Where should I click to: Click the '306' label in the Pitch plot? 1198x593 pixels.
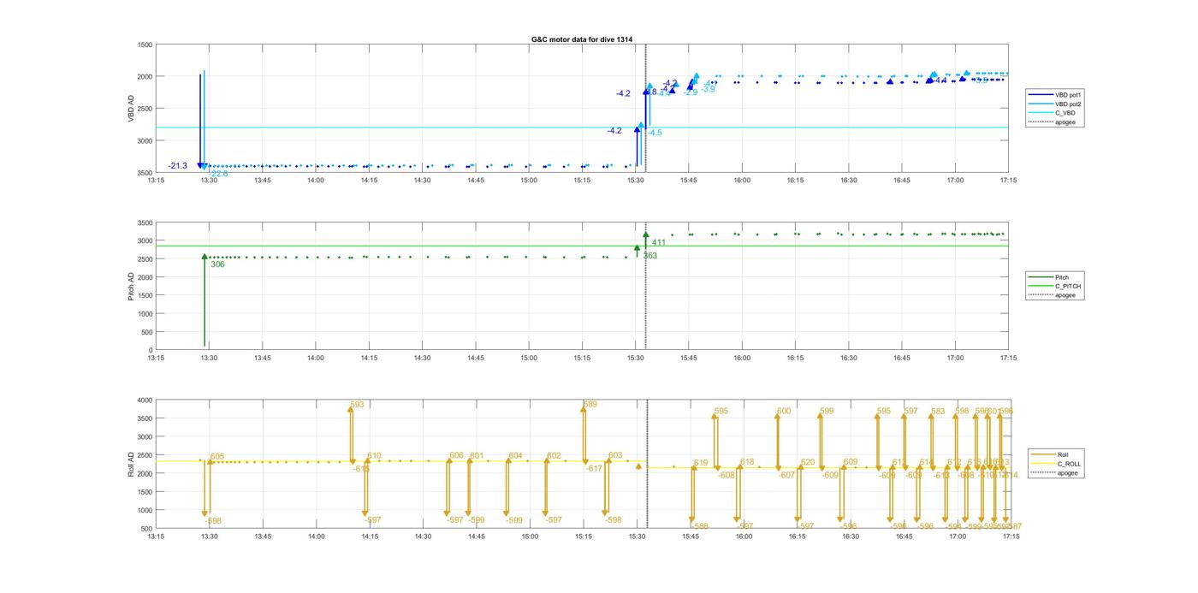coord(217,264)
